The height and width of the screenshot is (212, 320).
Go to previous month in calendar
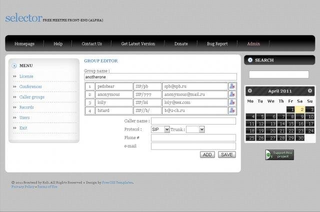tap(250, 91)
